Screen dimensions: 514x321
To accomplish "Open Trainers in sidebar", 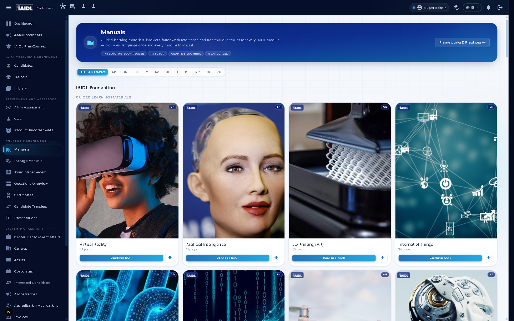I will [x=32, y=77].
